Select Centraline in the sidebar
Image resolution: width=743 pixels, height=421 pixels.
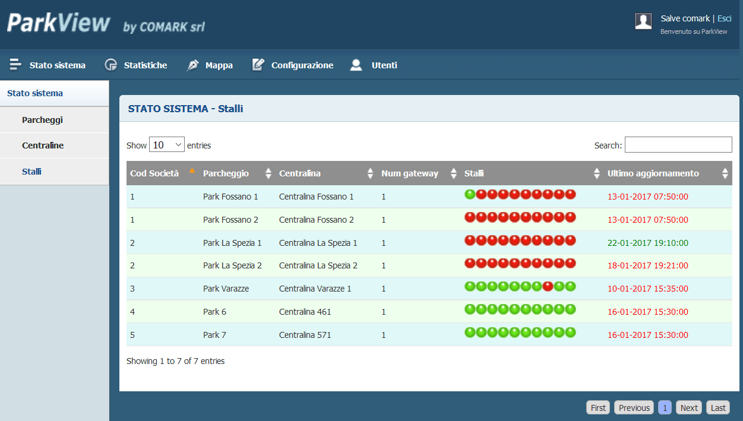43,145
